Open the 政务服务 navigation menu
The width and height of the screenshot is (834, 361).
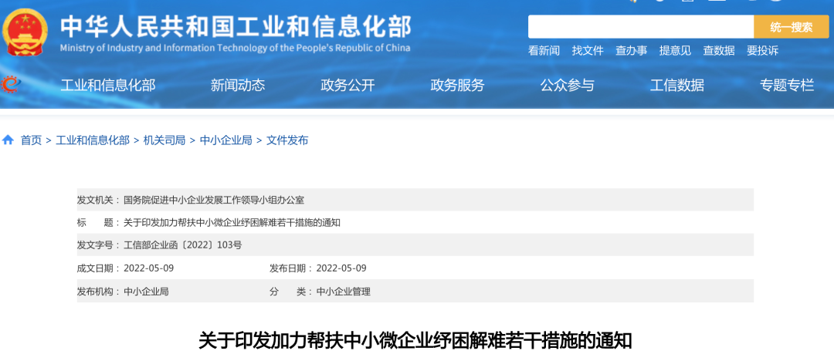pyautogui.click(x=457, y=85)
